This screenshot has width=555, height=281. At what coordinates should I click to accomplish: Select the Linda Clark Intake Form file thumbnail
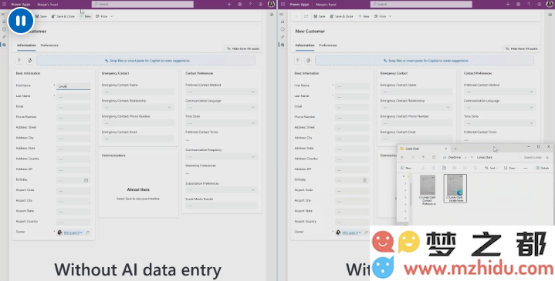pos(455,189)
